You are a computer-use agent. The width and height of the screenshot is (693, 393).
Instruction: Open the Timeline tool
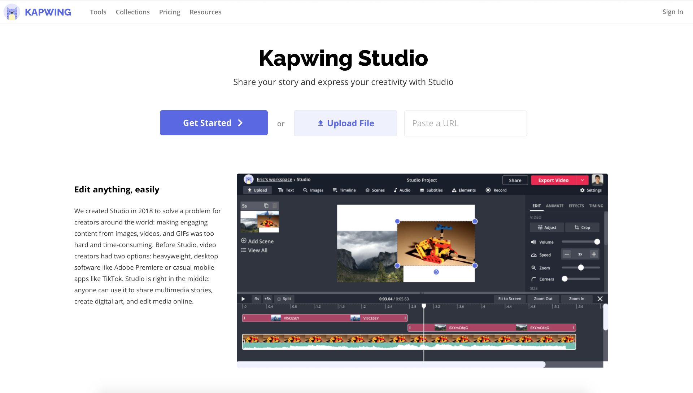344,190
